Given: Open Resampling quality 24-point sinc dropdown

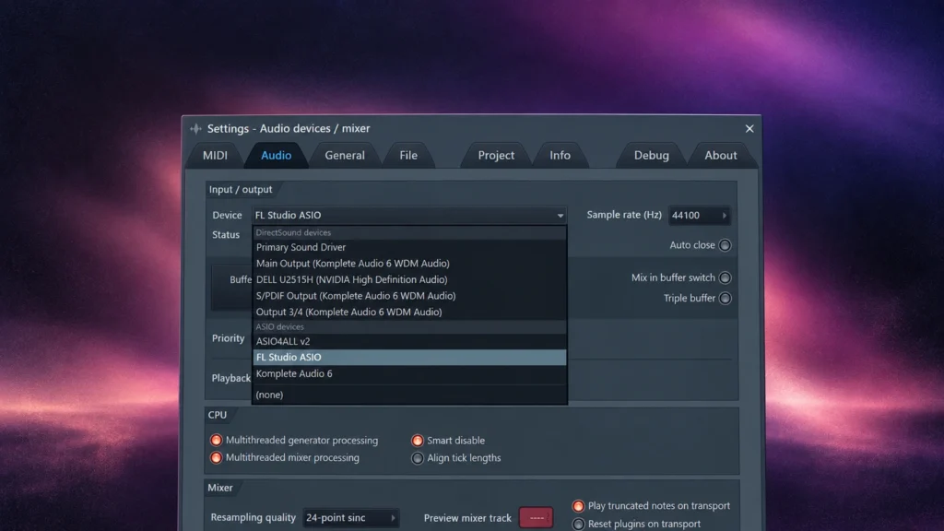Looking at the screenshot, I should (x=350, y=518).
